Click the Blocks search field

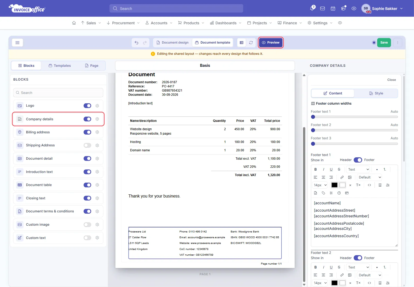click(58, 93)
